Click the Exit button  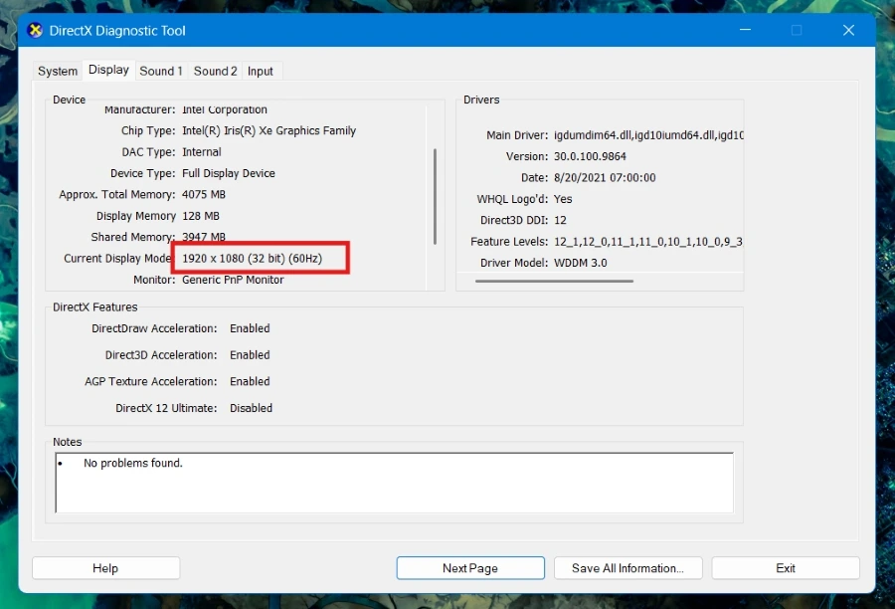coord(786,568)
